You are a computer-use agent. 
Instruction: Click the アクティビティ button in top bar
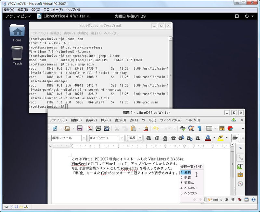(x=19, y=16)
